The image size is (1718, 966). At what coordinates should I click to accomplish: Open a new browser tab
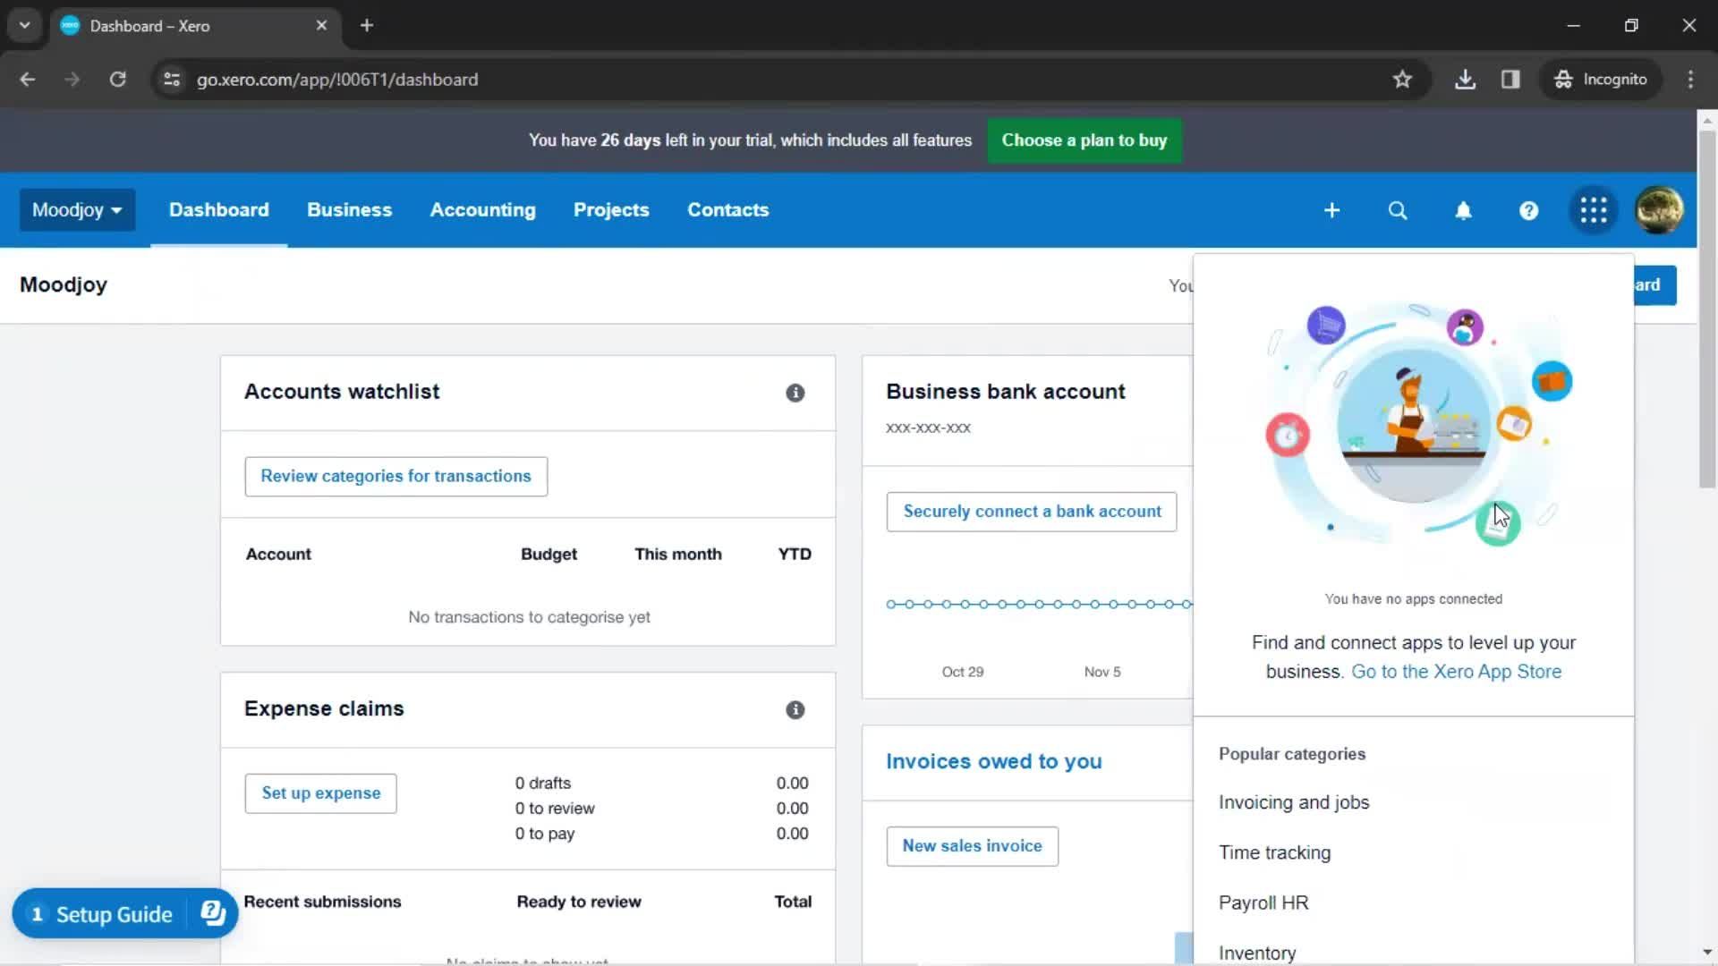367,25
